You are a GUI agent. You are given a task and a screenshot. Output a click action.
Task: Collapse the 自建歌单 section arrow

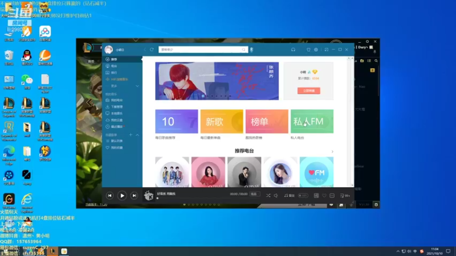pos(137,135)
